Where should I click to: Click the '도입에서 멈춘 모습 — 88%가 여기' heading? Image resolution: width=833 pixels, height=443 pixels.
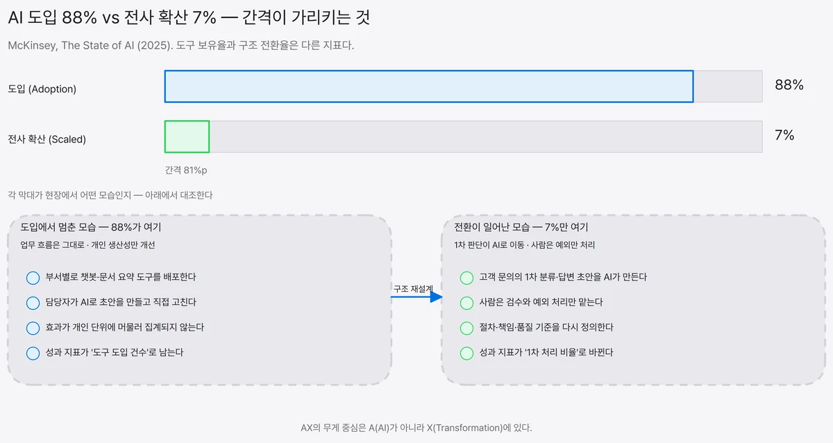click(x=91, y=227)
